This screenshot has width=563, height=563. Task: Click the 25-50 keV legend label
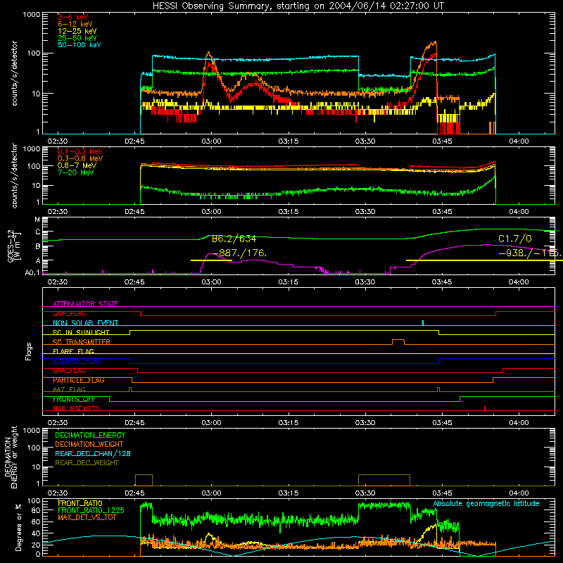[77, 38]
